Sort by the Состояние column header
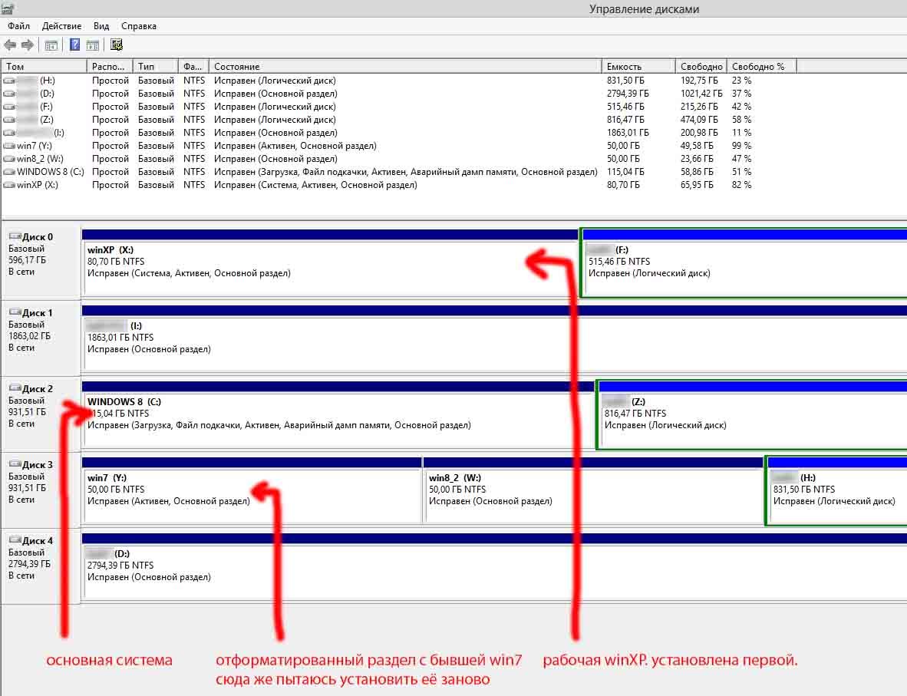This screenshot has width=907, height=696. [405, 67]
